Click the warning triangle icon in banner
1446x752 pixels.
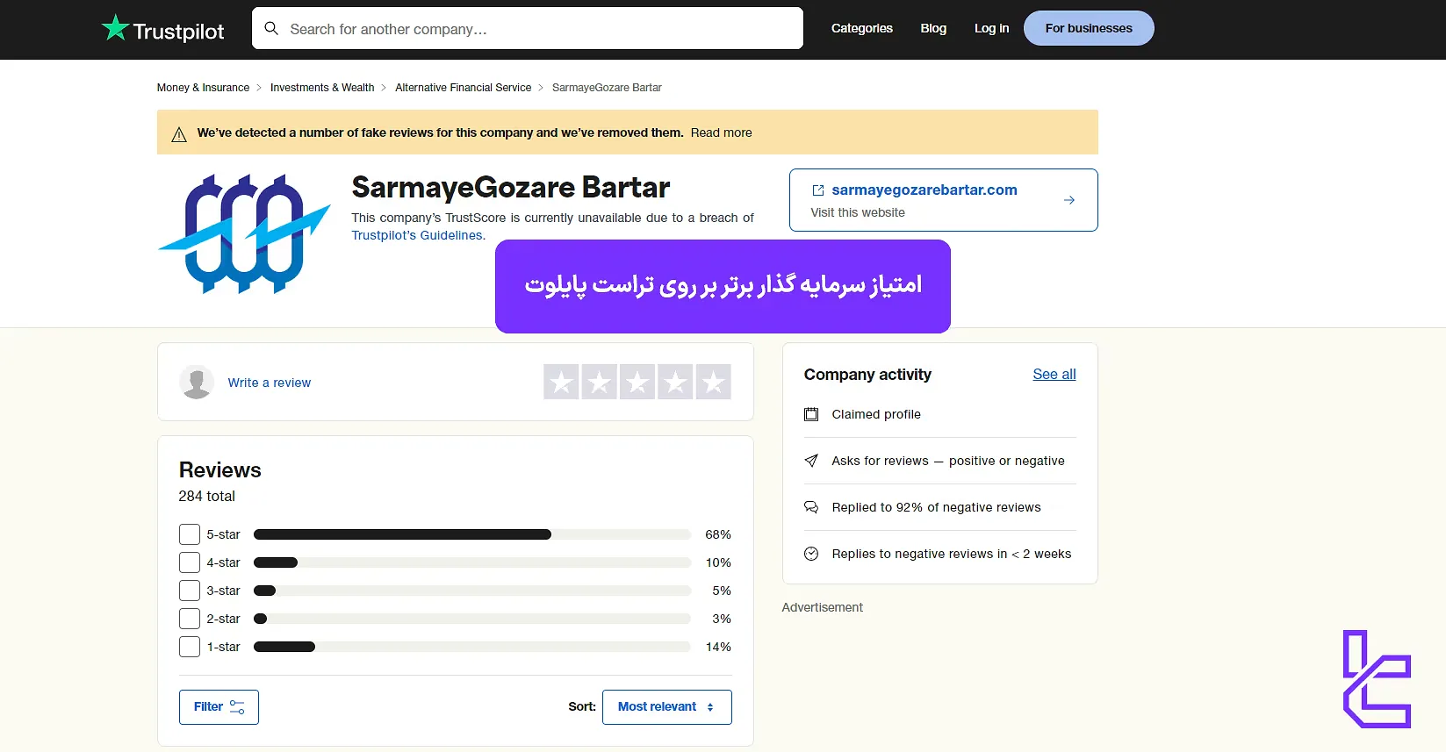pos(179,134)
